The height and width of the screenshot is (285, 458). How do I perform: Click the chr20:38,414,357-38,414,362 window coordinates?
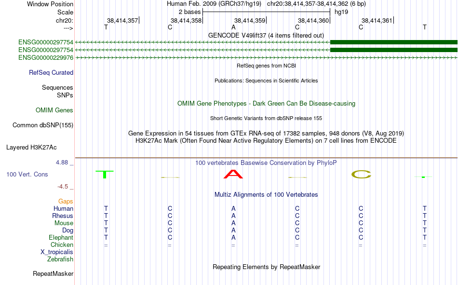(x=316, y=4)
